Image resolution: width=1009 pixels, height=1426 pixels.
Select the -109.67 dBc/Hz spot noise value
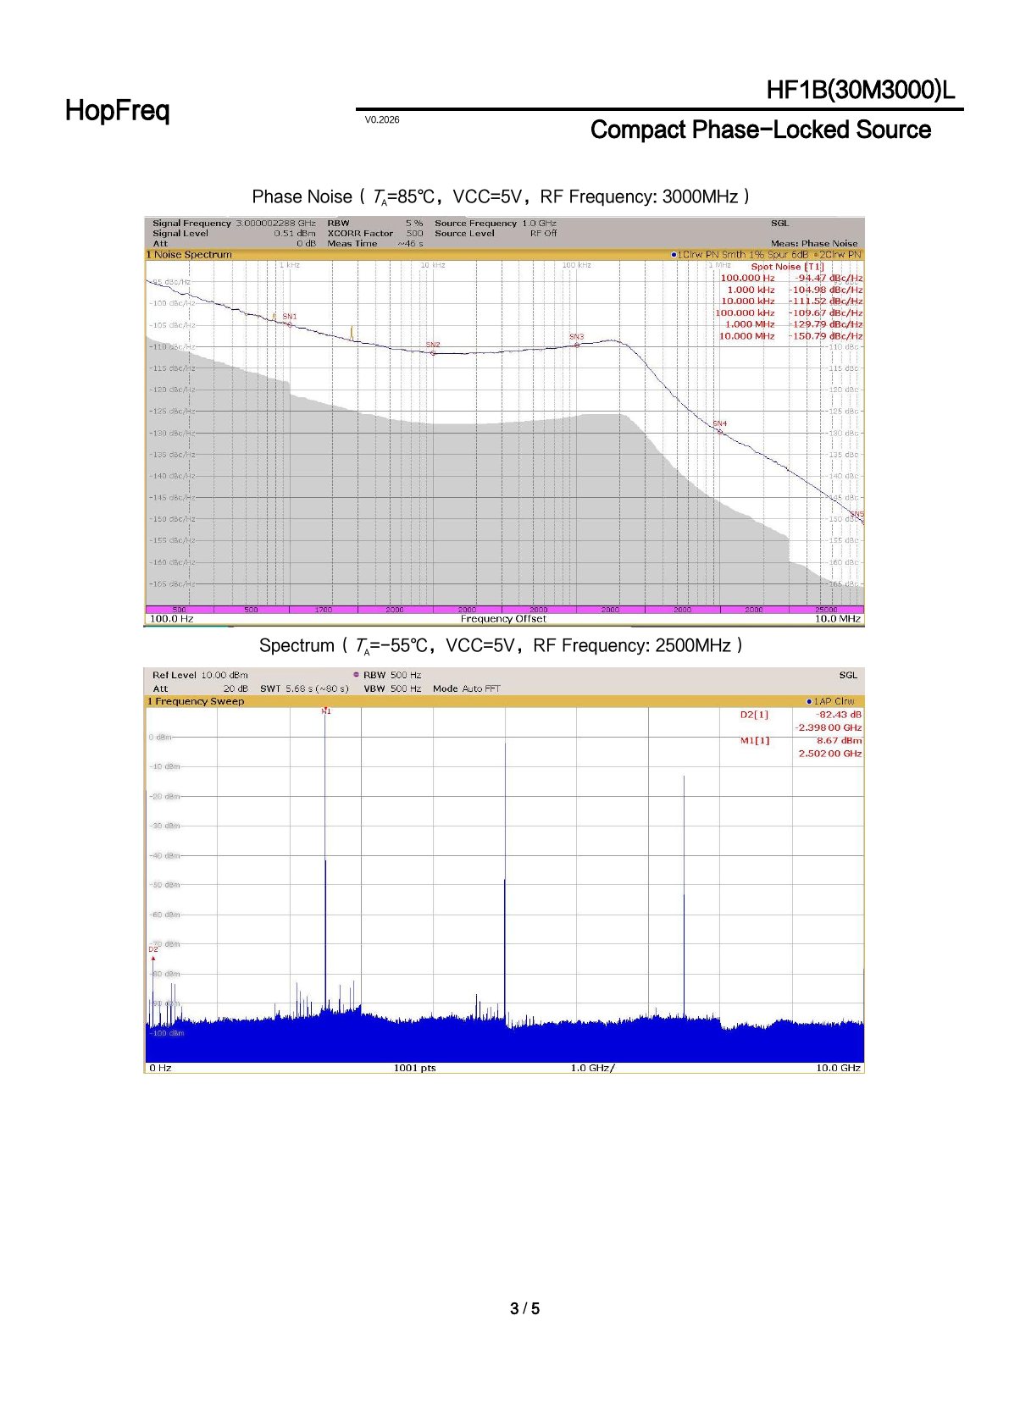click(826, 313)
